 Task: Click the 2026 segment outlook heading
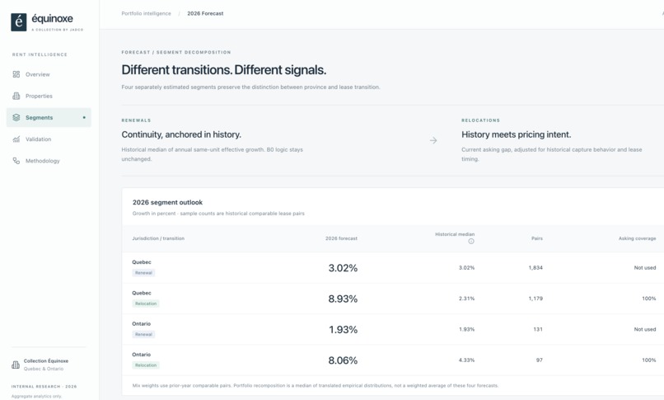[167, 203]
